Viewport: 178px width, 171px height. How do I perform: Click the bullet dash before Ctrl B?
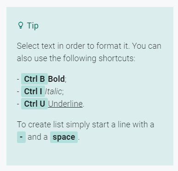(18, 79)
